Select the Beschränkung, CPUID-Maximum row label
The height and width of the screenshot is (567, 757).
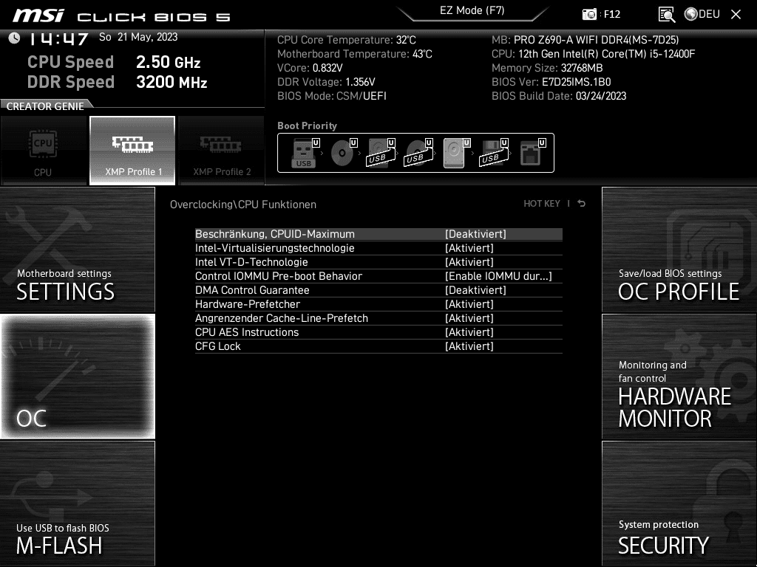pos(275,234)
